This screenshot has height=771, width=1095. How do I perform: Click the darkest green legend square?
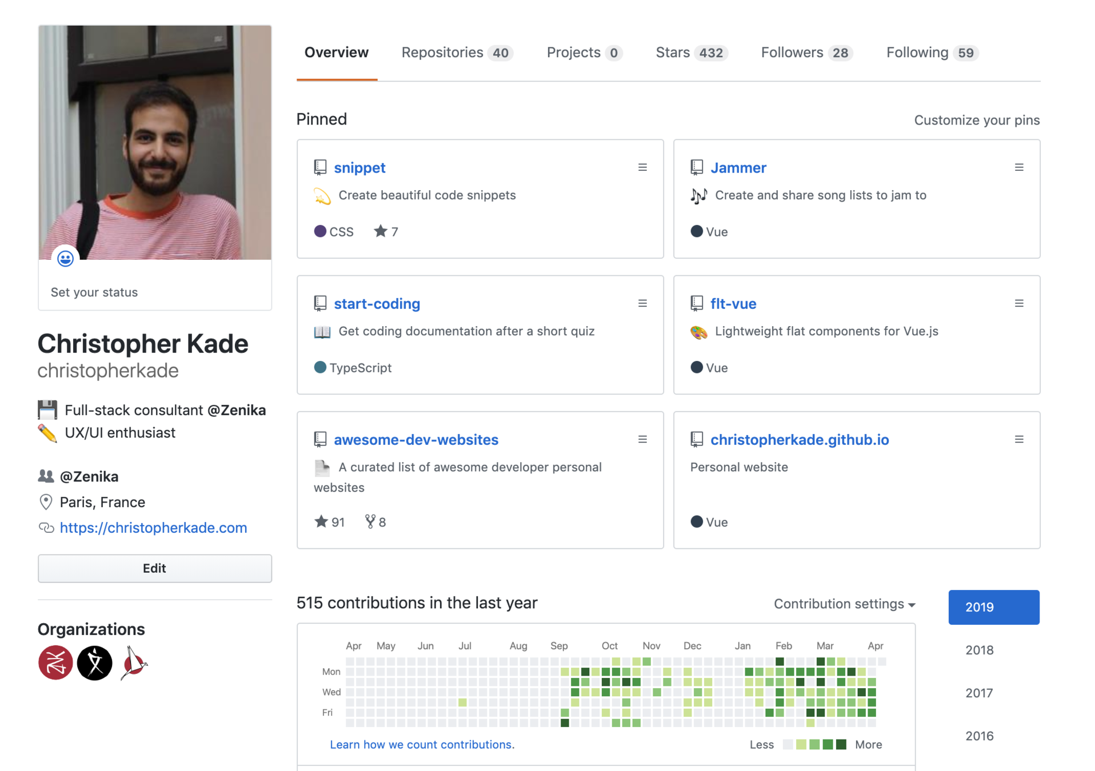841,744
